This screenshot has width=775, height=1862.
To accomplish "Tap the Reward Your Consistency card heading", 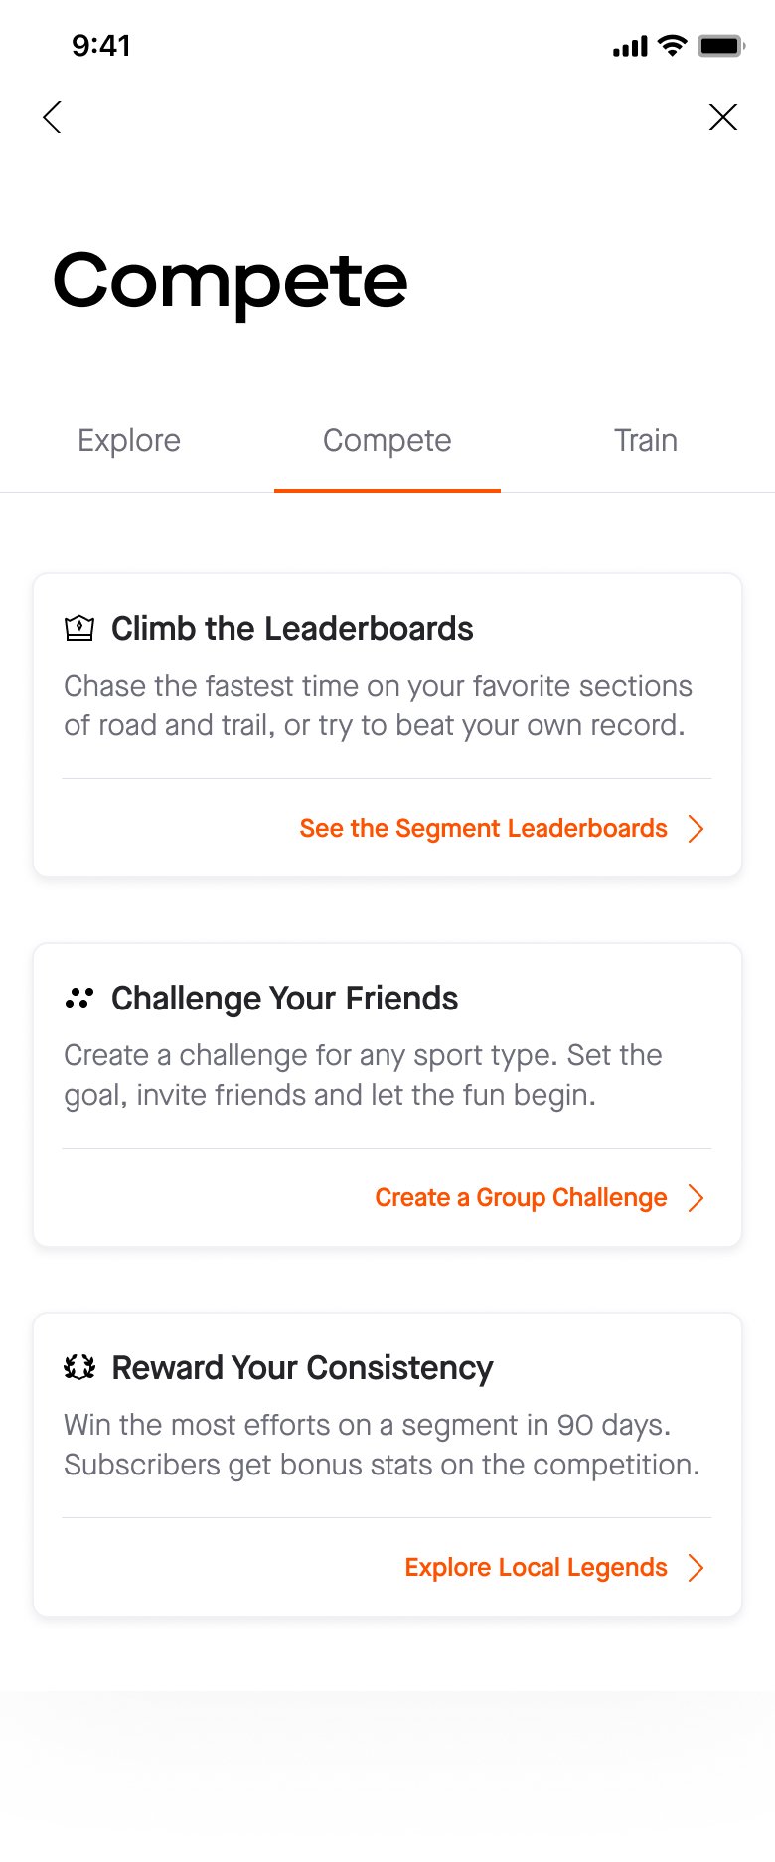I will (x=302, y=1367).
